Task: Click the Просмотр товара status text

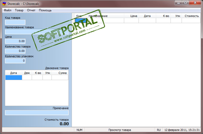Action: tap(120, 130)
